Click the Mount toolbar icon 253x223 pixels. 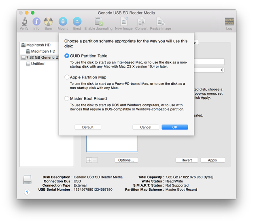tap(63, 21)
